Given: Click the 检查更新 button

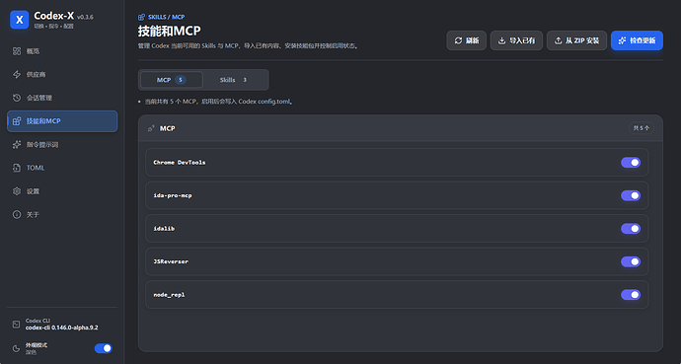Looking at the screenshot, I should tap(637, 40).
